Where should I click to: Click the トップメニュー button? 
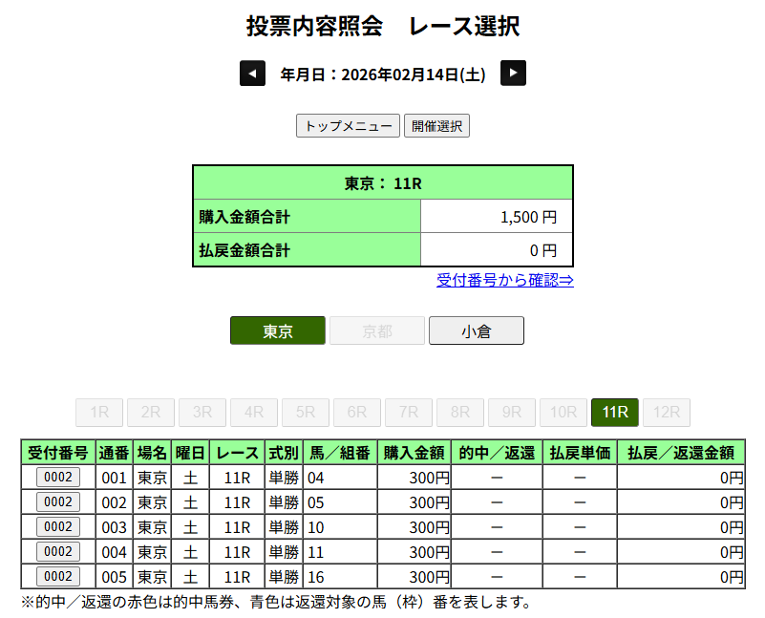click(348, 126)
